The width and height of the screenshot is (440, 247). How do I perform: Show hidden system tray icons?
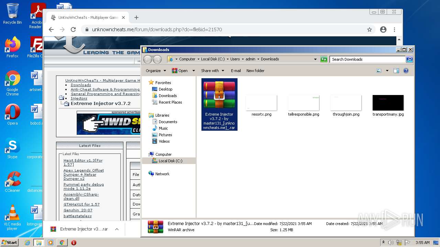(383, 243)
